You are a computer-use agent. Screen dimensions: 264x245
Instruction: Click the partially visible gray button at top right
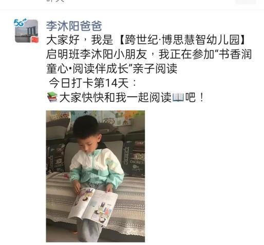coord(246,2)
